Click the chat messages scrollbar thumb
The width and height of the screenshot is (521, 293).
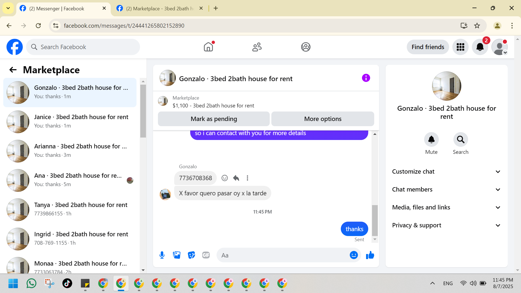pyautogui.click(x=375, y=220)
